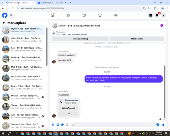170x136 pixels.
Task: Close the Marketplace browser tab
Action: pos(66,3)
